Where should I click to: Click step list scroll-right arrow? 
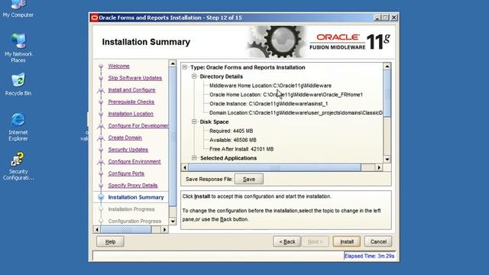pyautogui.click(x=164, y=230)
